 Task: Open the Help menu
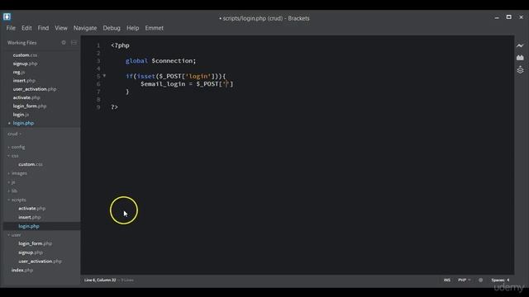click(132, 28)
